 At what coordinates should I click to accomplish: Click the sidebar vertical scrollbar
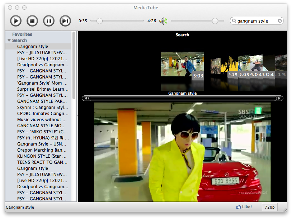point(74,66)
